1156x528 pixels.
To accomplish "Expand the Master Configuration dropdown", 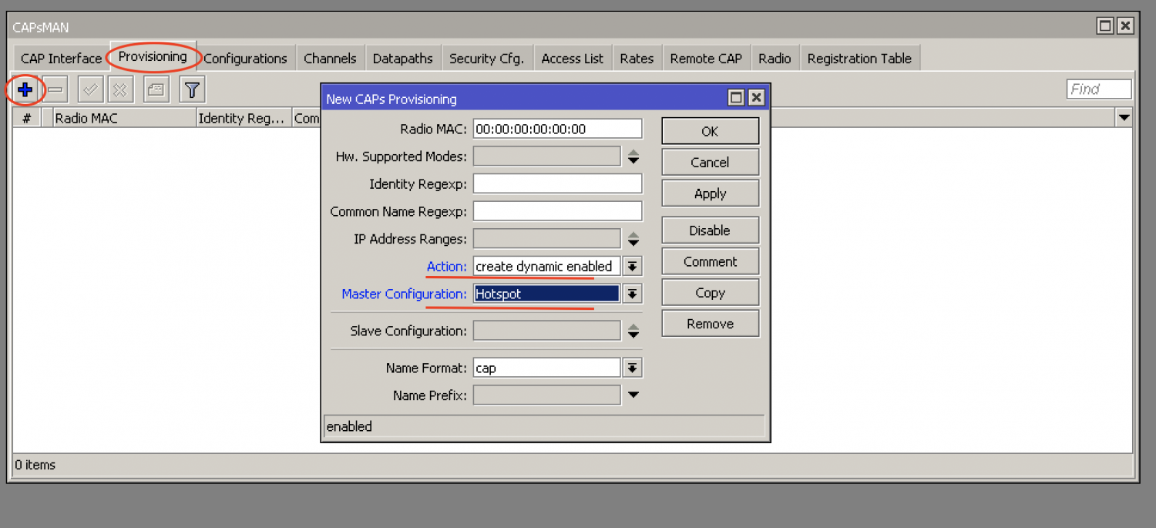I will 632,294.
